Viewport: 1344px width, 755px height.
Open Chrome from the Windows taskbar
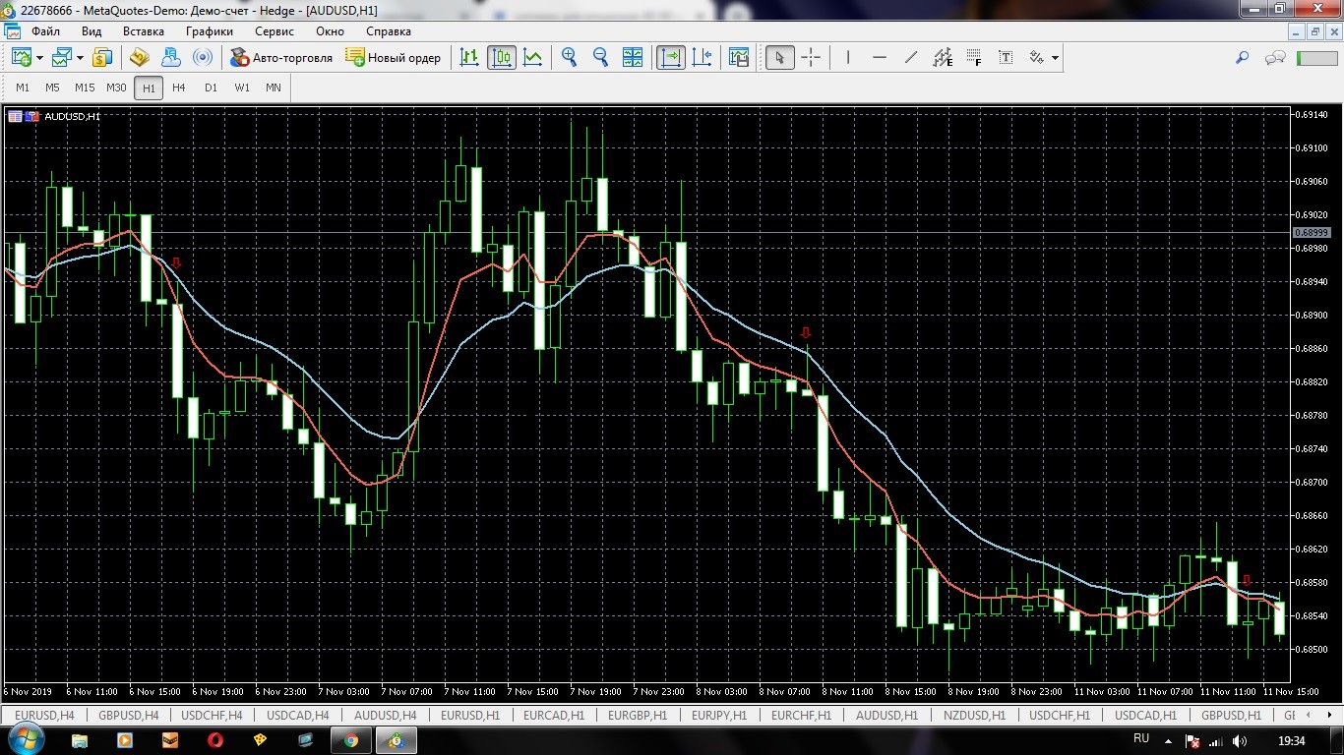coord(351,739)
